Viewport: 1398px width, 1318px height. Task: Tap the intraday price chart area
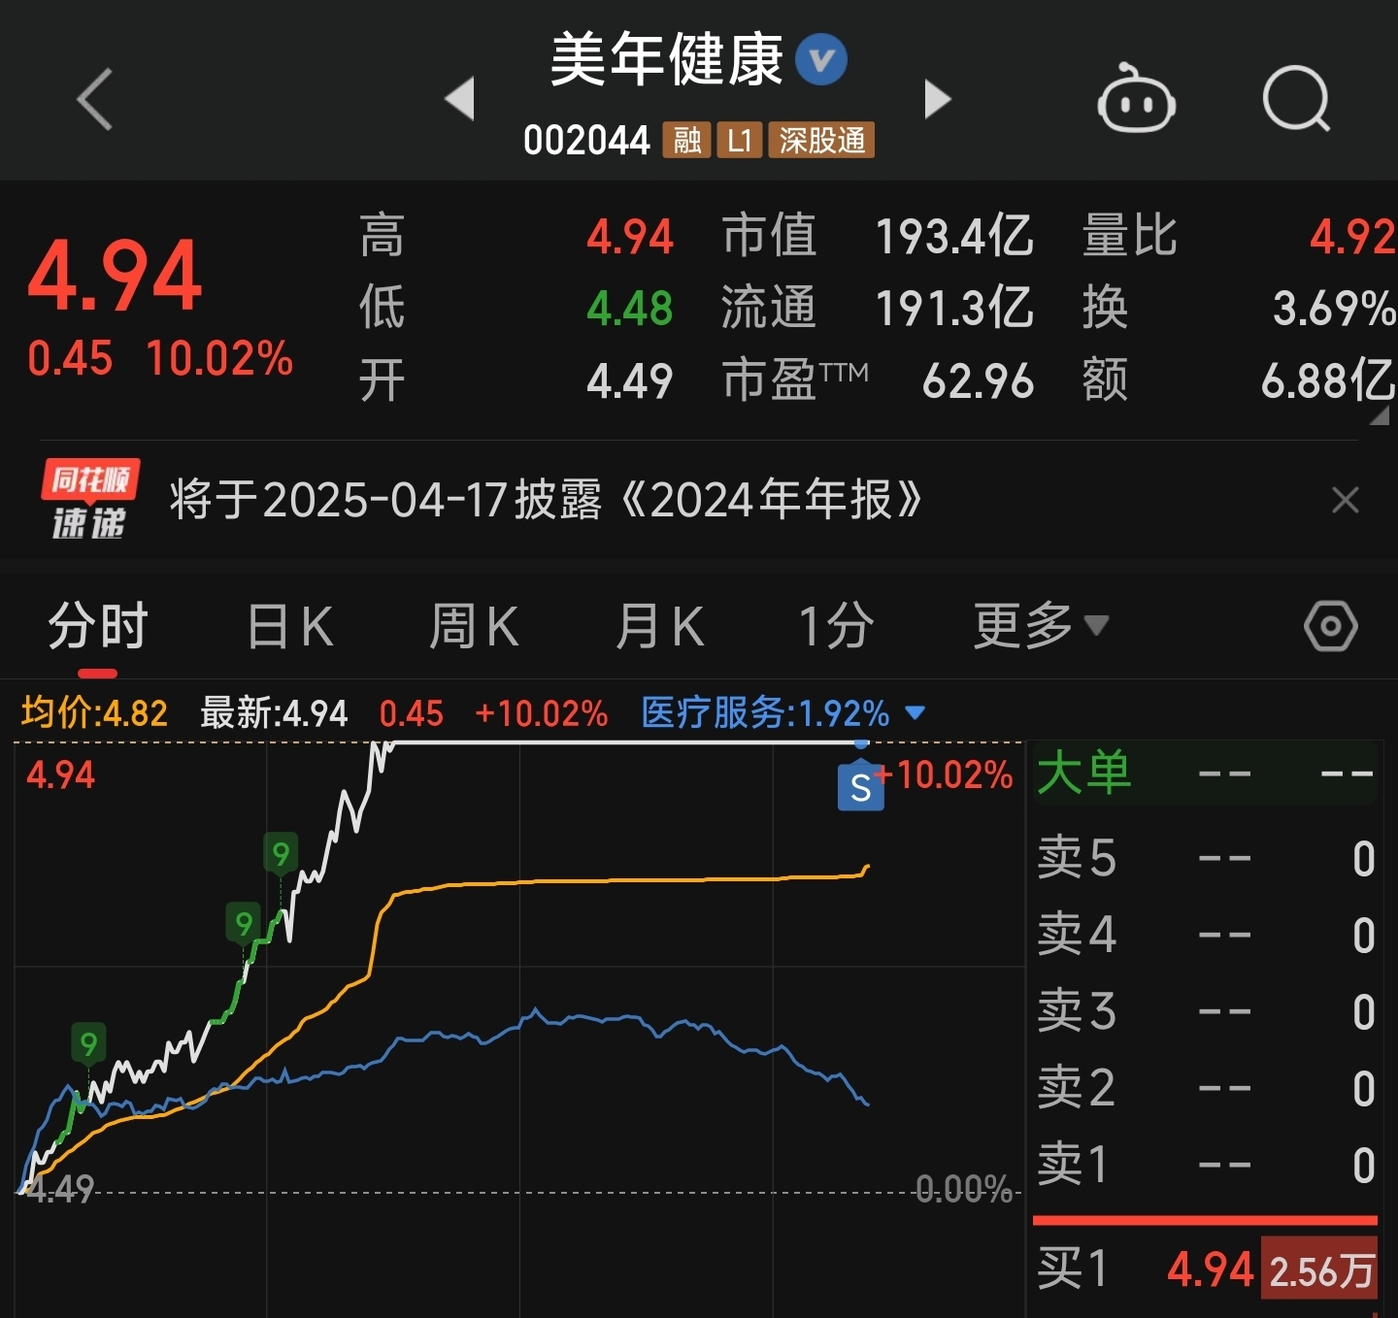[519, 1029]
